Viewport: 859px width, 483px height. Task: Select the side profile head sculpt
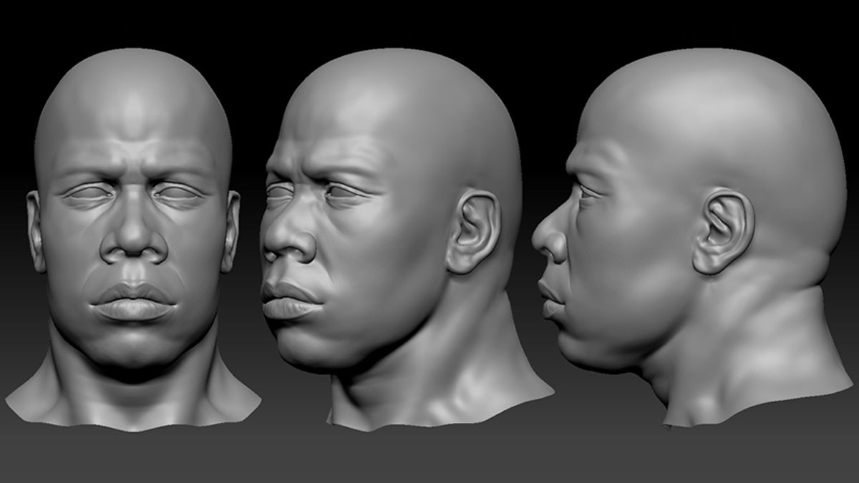(691, 238)
